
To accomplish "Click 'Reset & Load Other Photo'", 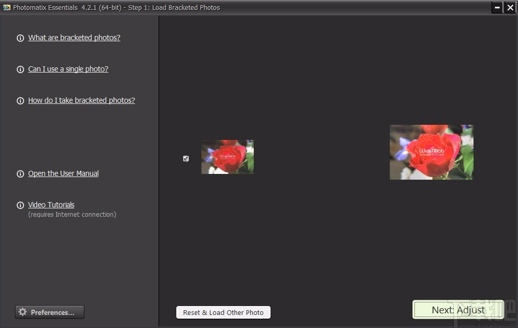I will (223, 312).
